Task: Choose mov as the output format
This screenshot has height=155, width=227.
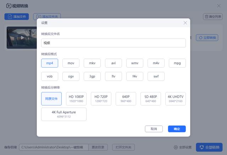Action: [71, 63]
